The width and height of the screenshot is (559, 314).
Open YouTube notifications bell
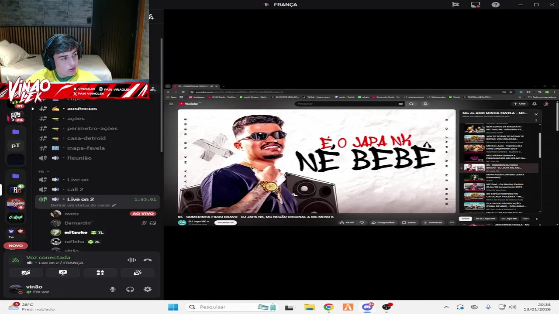pos(534,104)
